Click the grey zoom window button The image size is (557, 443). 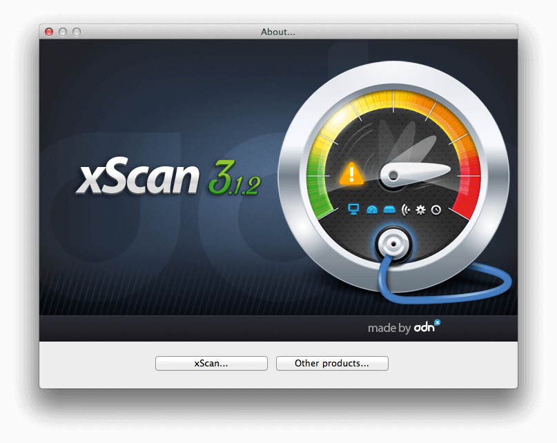[x=77, y=32]
